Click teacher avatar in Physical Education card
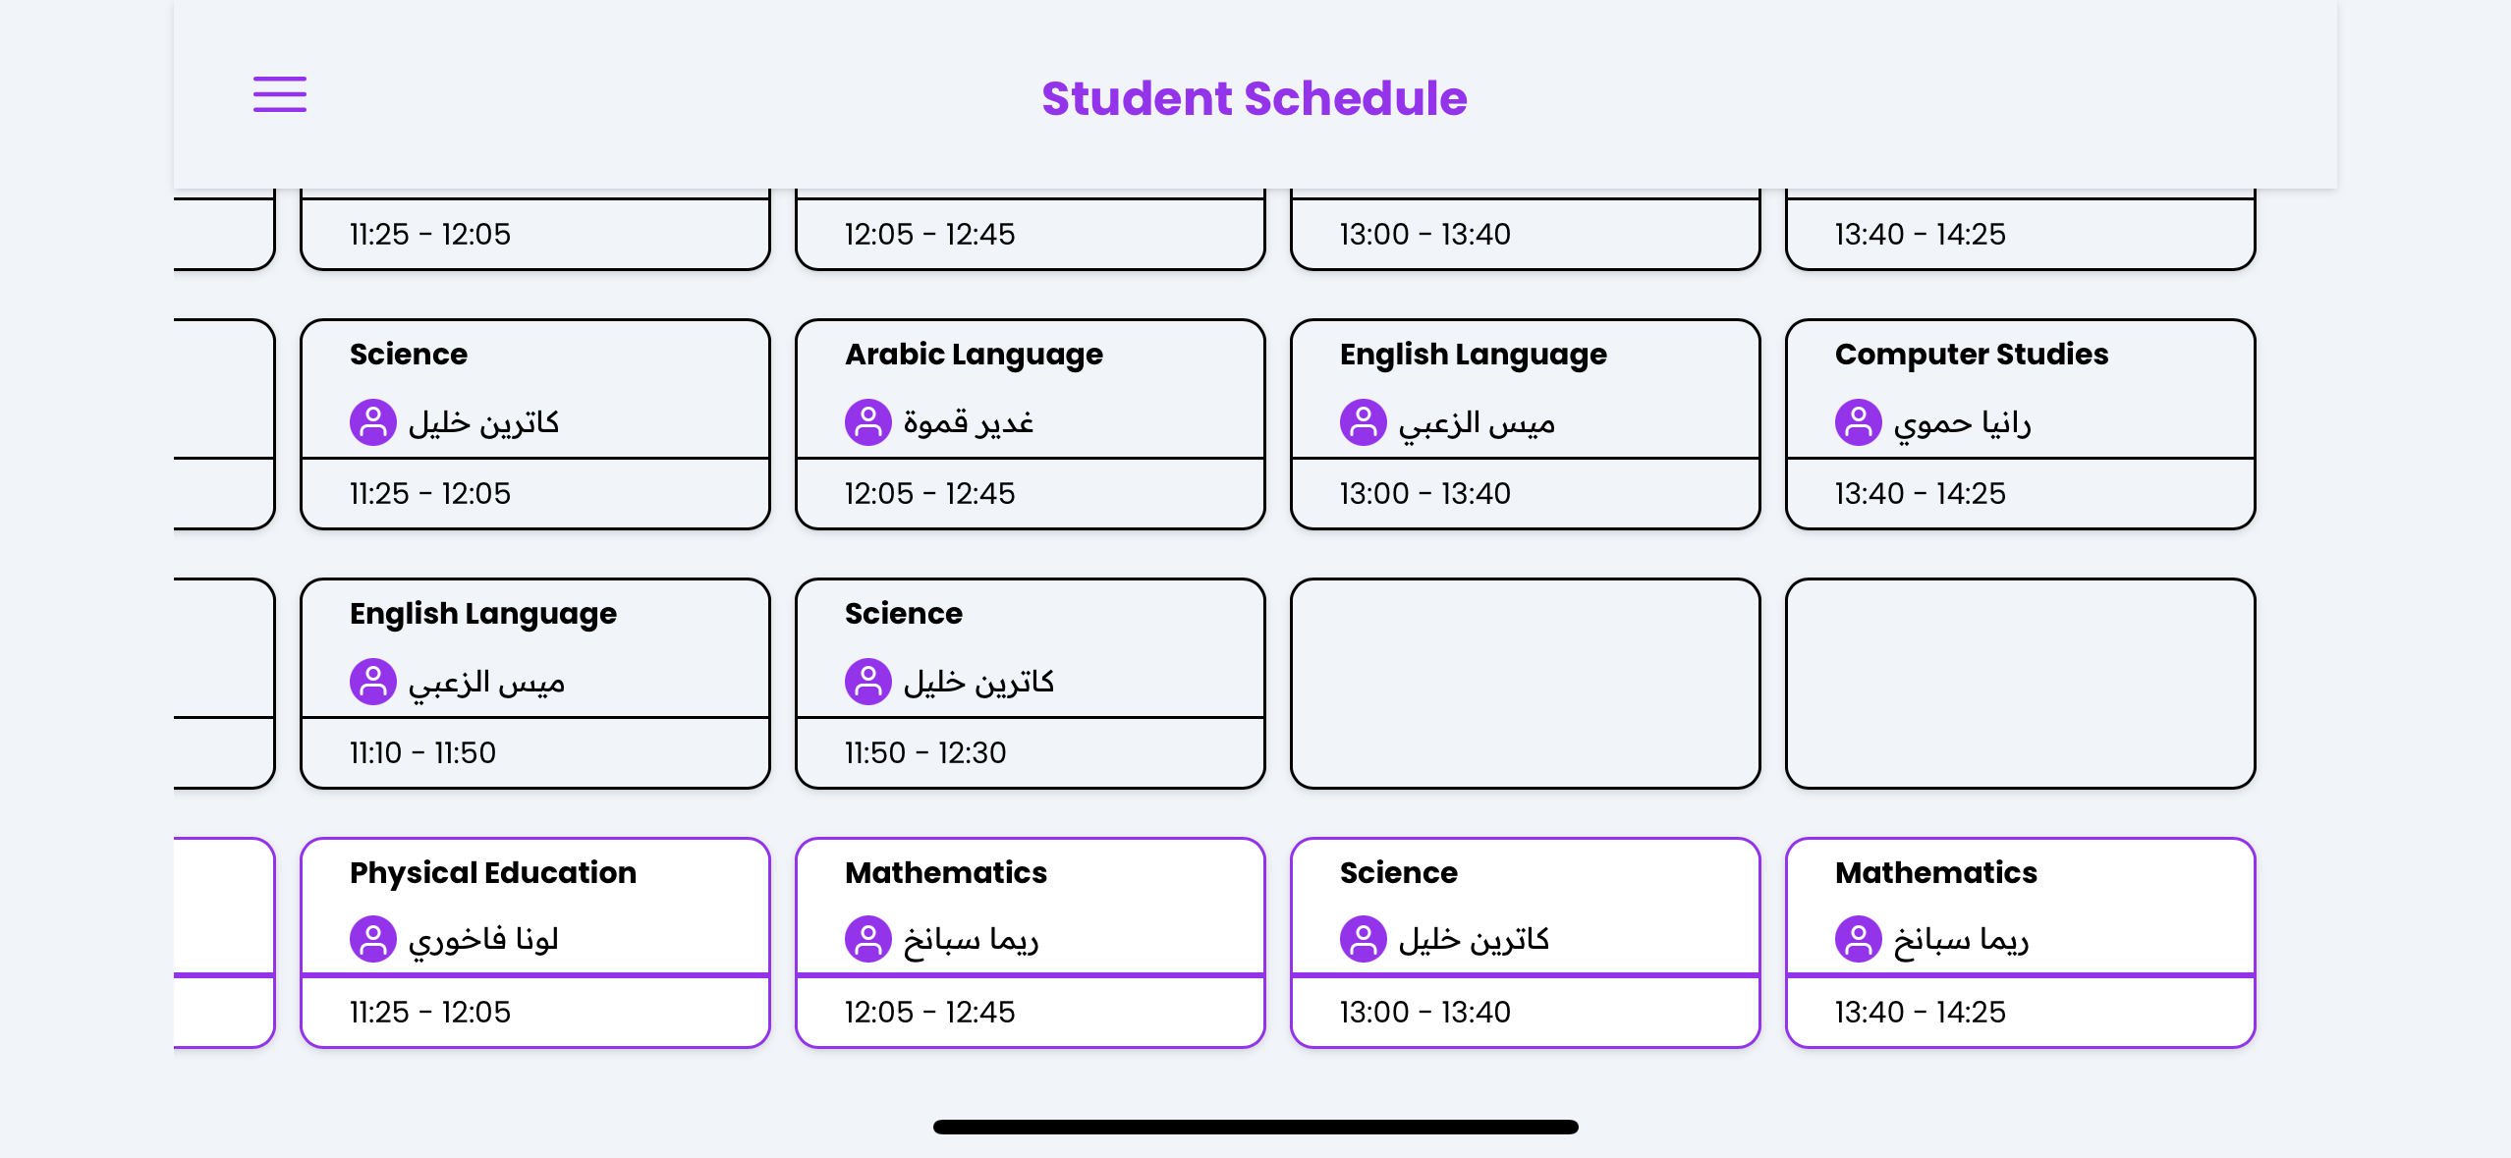Screen dimensions: 2511x1158 [x=373, y=939]
